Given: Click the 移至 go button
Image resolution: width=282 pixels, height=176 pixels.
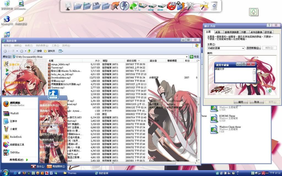Looking at the screenshot, I should coord(194,57).
